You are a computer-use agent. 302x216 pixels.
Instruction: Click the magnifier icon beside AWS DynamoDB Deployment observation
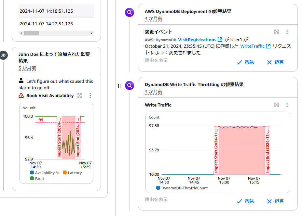pyautogui.click(x=130, y=12)
